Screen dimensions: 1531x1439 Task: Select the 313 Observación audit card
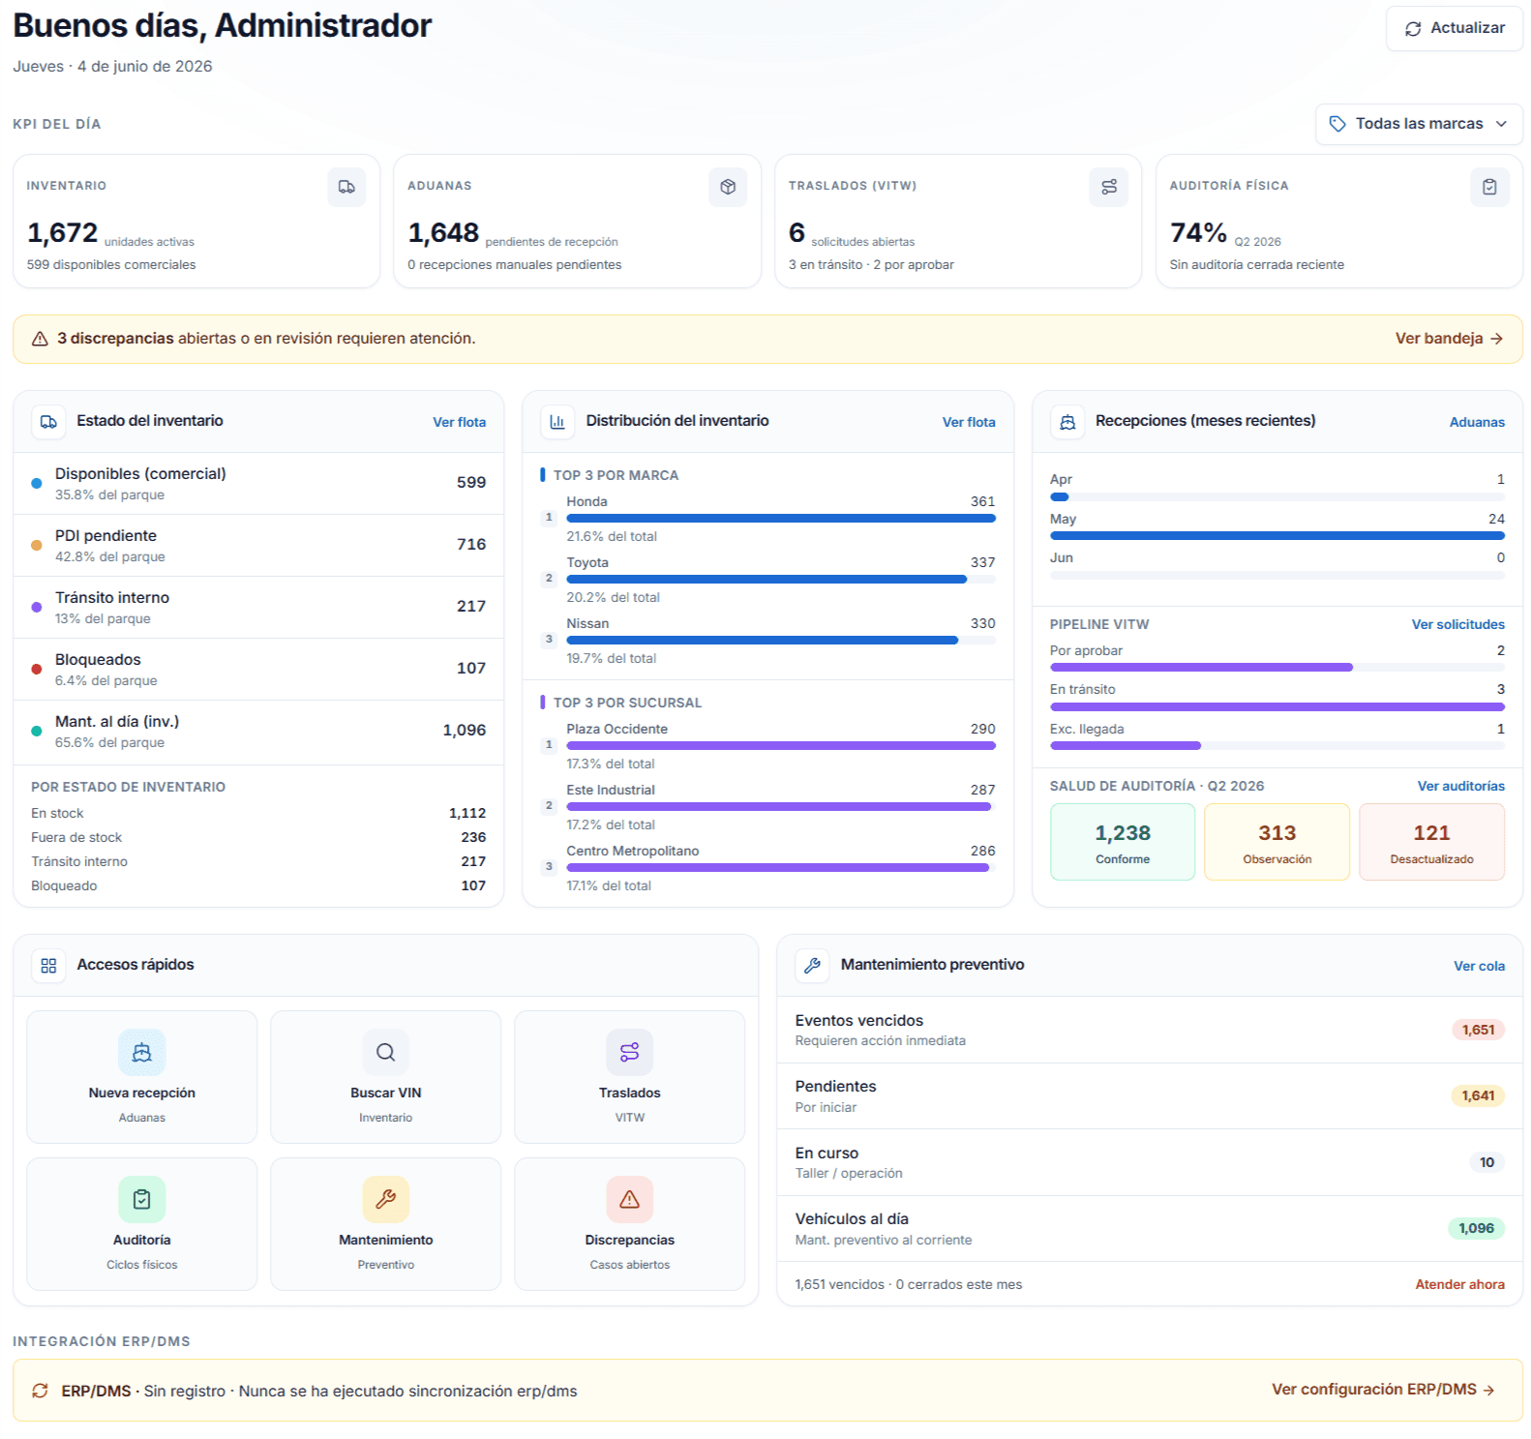(x=1277, y=842)
